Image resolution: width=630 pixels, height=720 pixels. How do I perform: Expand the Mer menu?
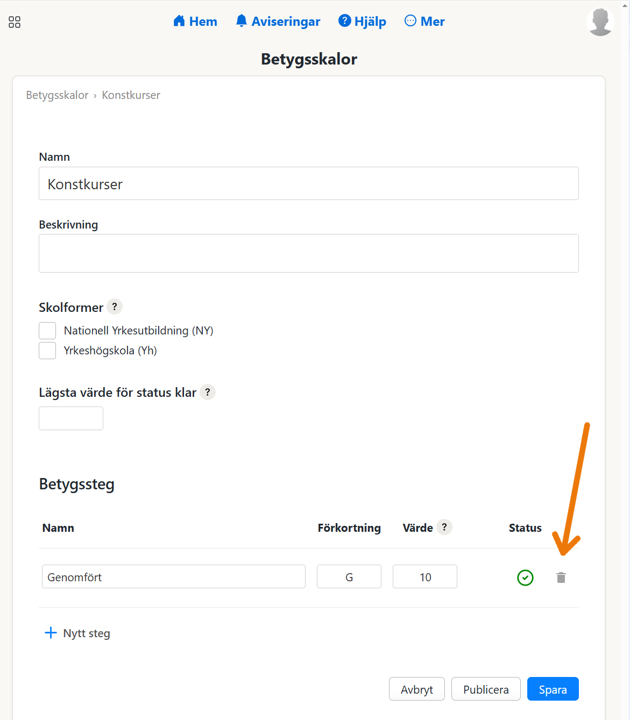pyautogui.click(x=424, y=22)
